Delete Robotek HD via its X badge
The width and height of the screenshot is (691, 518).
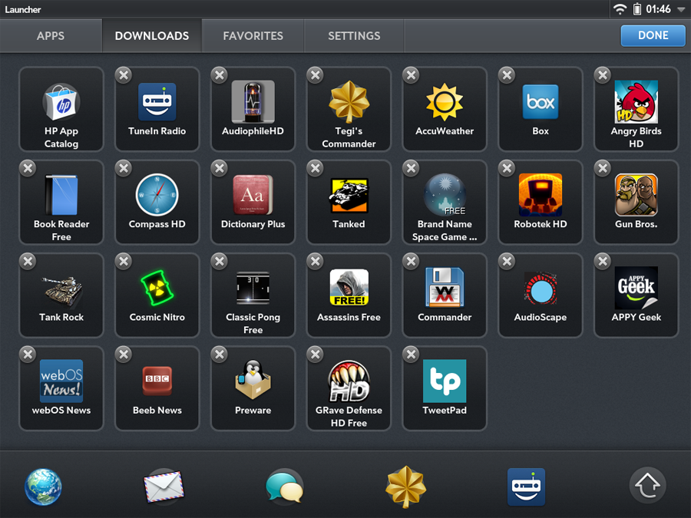507,168
